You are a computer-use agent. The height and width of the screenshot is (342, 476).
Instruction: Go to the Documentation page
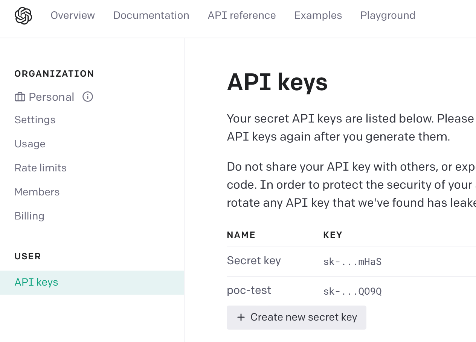(151, 15)
